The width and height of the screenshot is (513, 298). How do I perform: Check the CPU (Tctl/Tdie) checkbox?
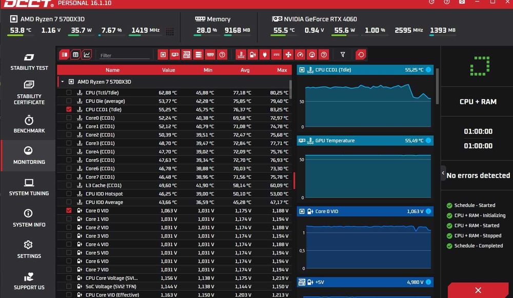(x=69, y=93)
